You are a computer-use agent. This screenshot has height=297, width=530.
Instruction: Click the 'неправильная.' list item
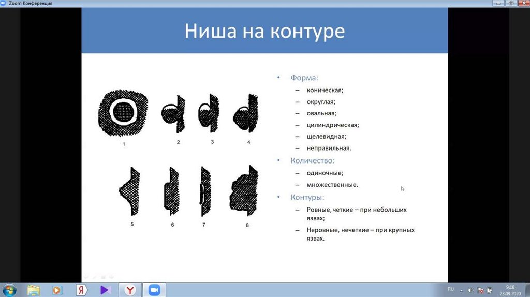click(329, 148)
